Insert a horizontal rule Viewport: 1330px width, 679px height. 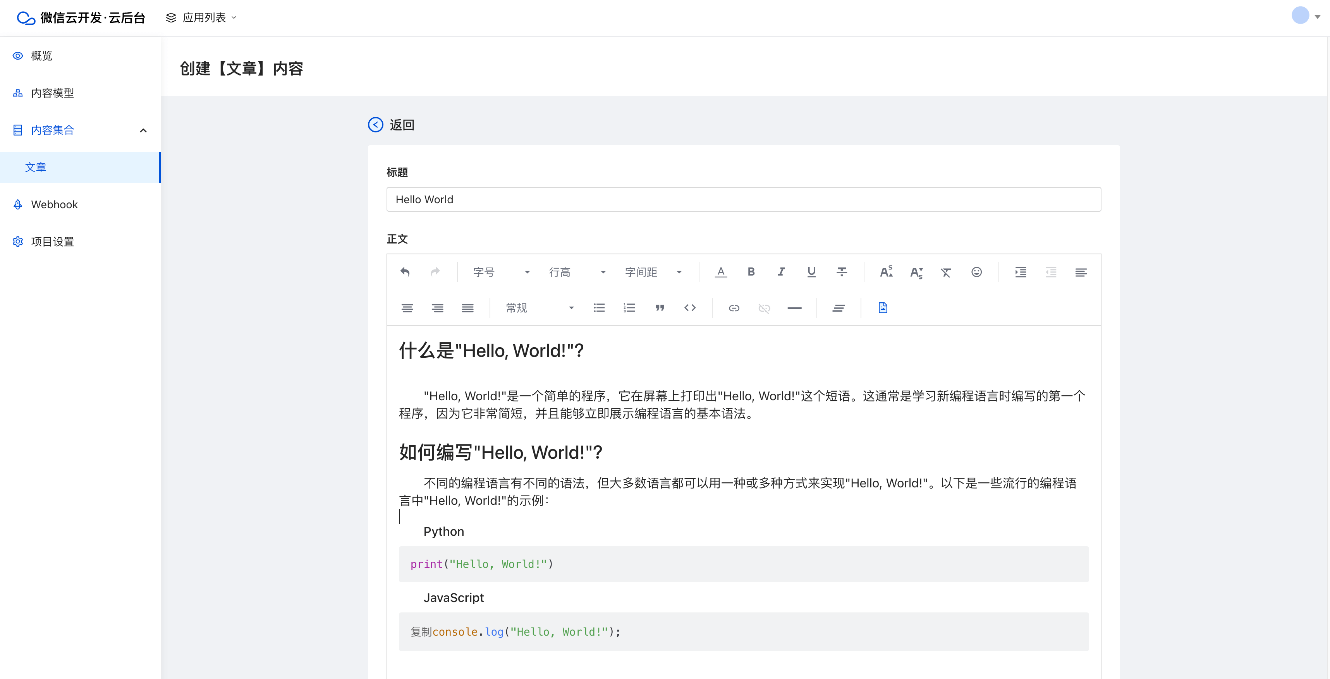[x=795, y=308]
